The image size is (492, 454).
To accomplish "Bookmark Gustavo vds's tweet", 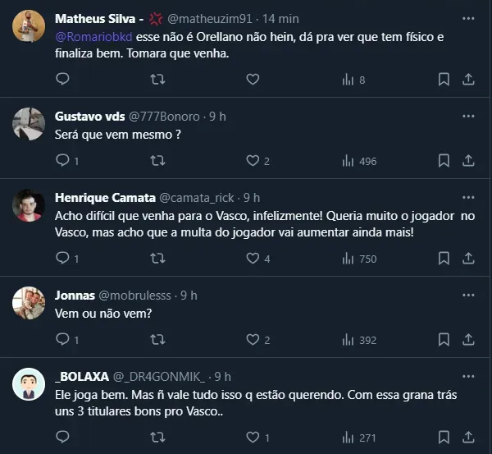I will (444, 161).
